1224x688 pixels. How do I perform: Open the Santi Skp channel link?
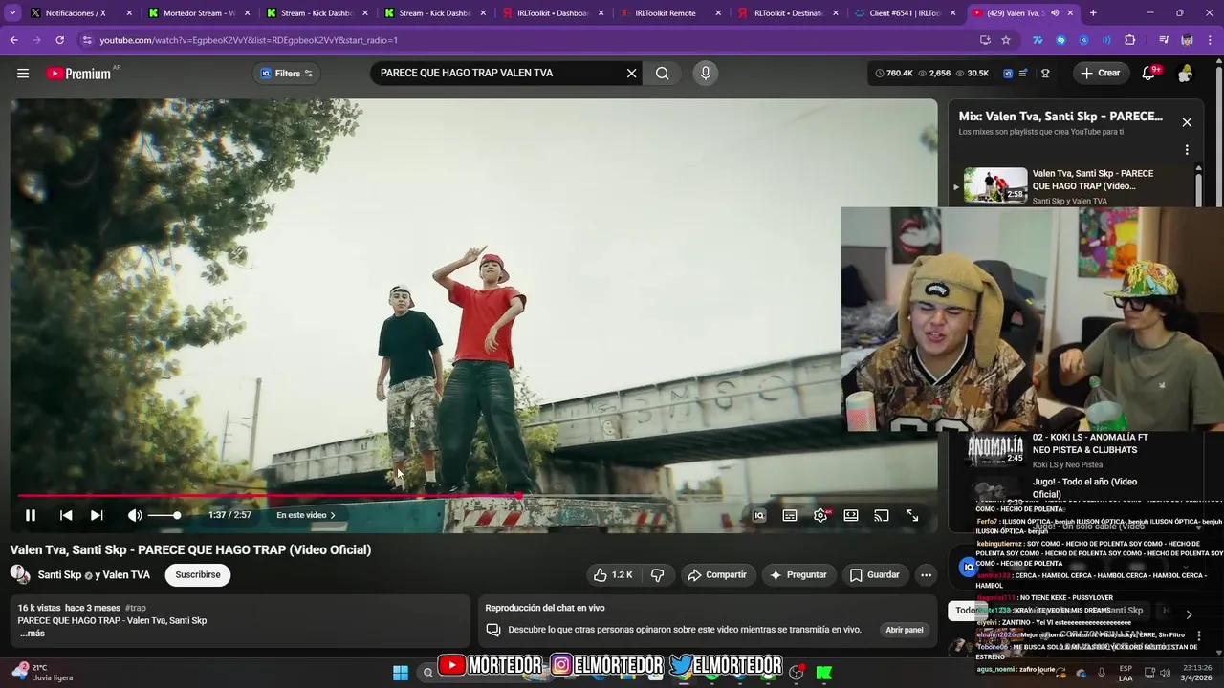(59, 575)
